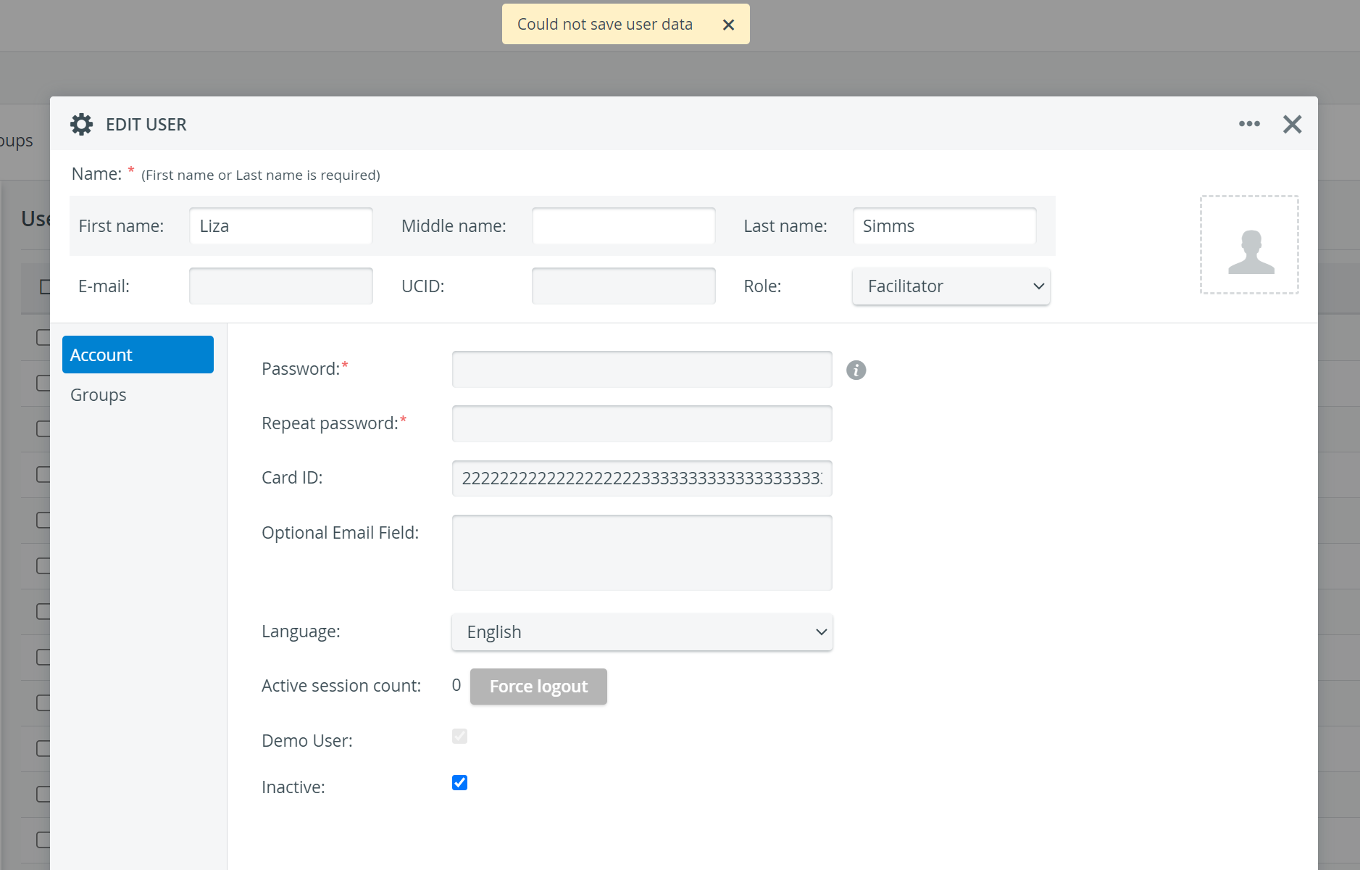Image resolution: width=1360 pixels, height=870 pixels.
Task: Click into the Middle name field
Action: [624, 226]
